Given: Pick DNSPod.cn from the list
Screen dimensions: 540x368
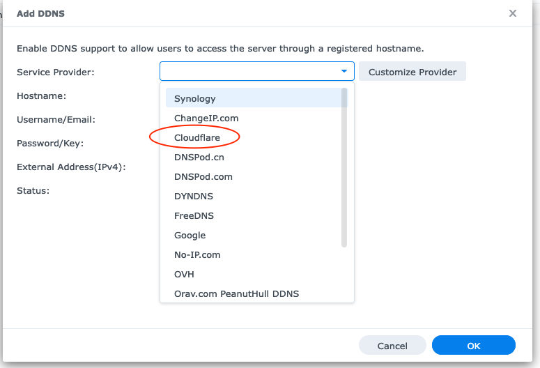Looking at the screenshot, I should click(199, 157).
